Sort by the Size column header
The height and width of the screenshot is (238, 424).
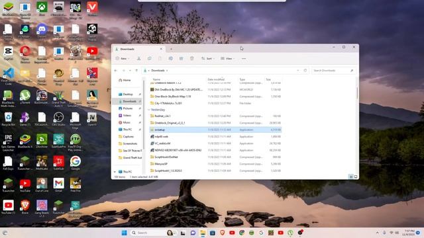click(x=268, y=79)
